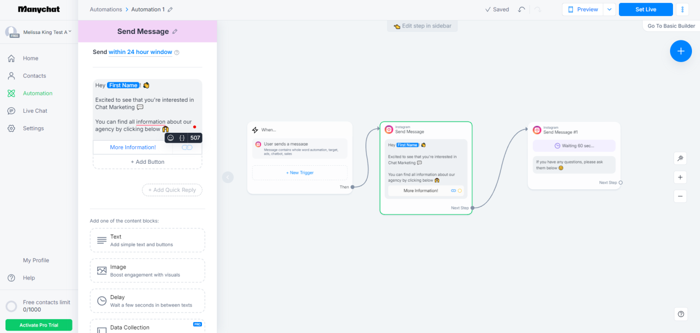This screenshot has width=700, height=333.
Task: Click the Preview button
Action: 582,9
